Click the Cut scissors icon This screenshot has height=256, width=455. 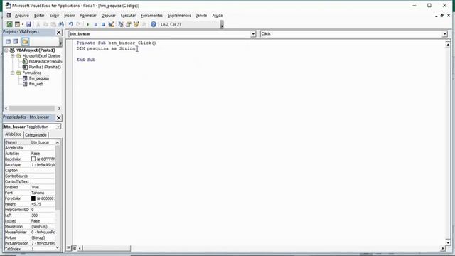(38, 24)
